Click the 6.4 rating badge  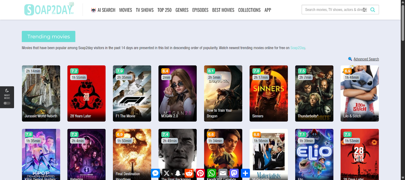tap(166, 71)
